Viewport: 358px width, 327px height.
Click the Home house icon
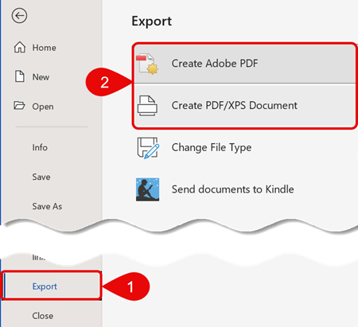tap(20, 48)
